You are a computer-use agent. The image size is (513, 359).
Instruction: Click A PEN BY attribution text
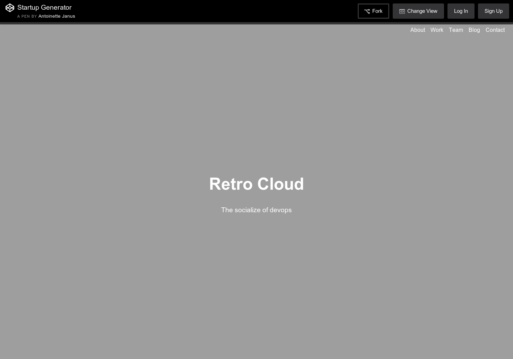(x=27, y=16)
